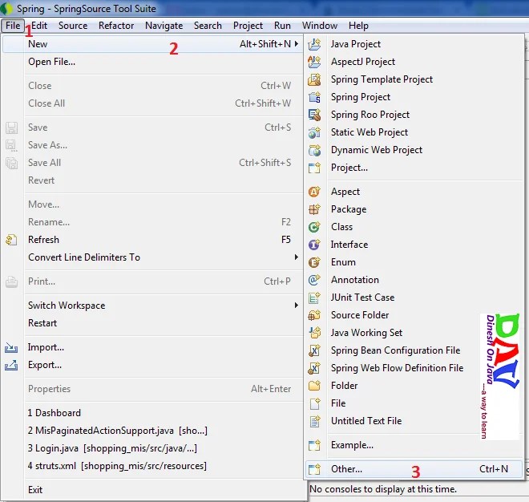Expand the New submenu arrow
Viewport: 529px width, 502px height.
coord(297,44)
